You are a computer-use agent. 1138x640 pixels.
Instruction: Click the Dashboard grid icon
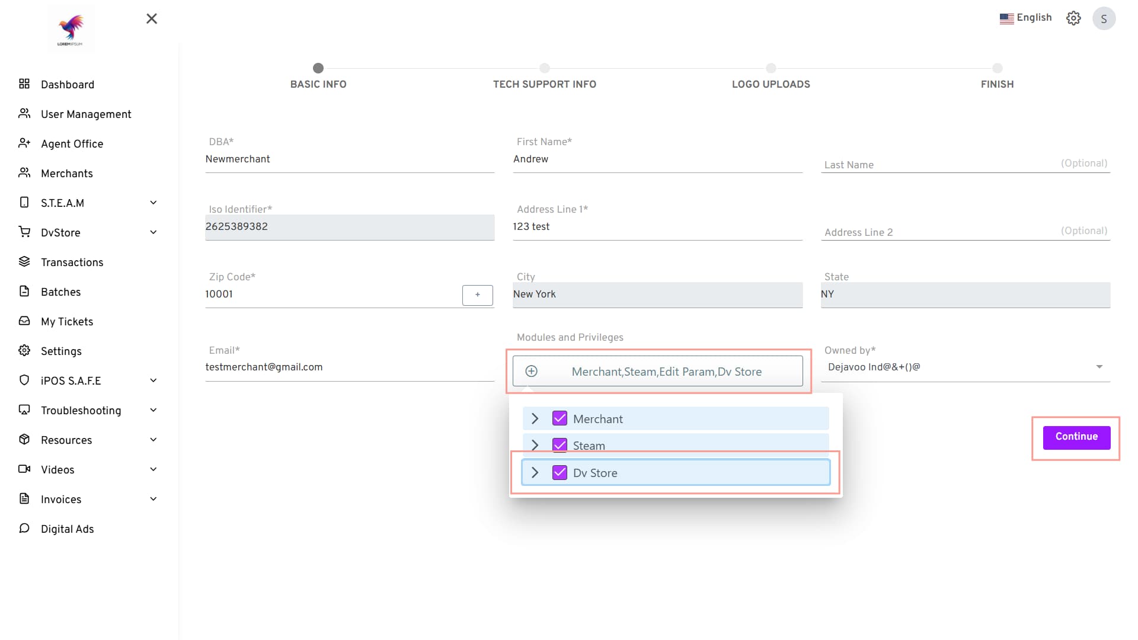tap(24, 84)
